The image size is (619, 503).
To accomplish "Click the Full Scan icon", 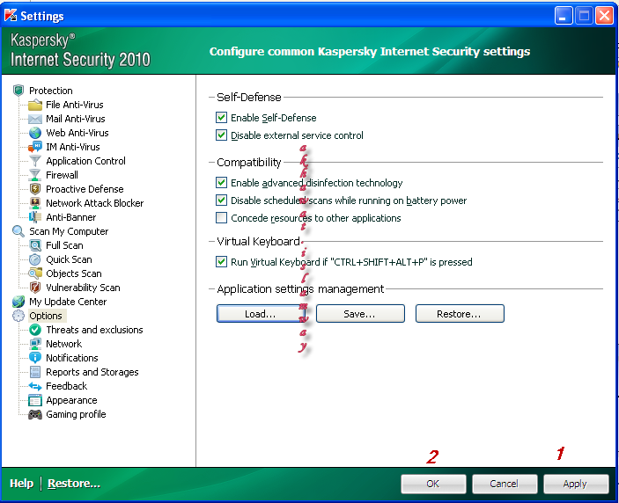I will (x=35, y=245).
